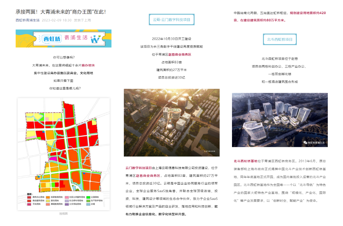Select the line "建筑面积约27万平米"
The image size is (343, 226).
pyautogui.click(x=172, y=70)
